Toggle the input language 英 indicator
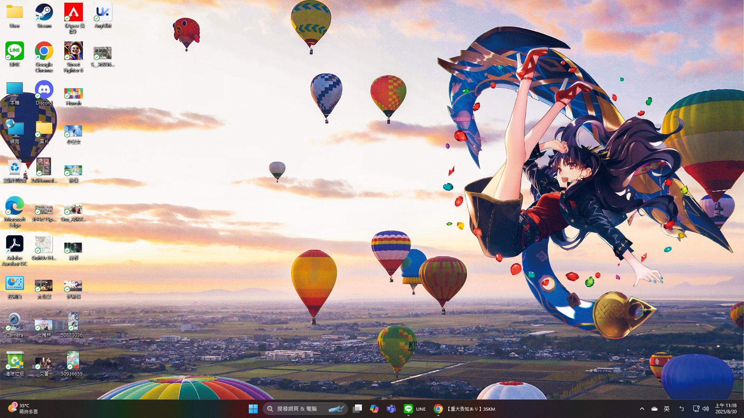Viewport: 744px width, 418px height. pos(666,409)
